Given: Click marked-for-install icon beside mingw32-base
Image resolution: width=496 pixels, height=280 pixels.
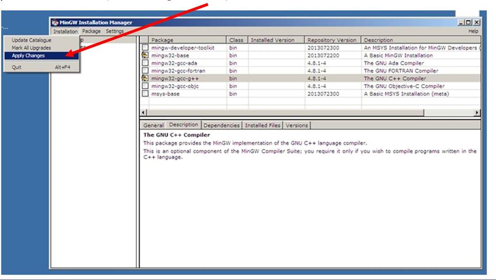Looking at the screenshot, I should click(x=145, y=56).
